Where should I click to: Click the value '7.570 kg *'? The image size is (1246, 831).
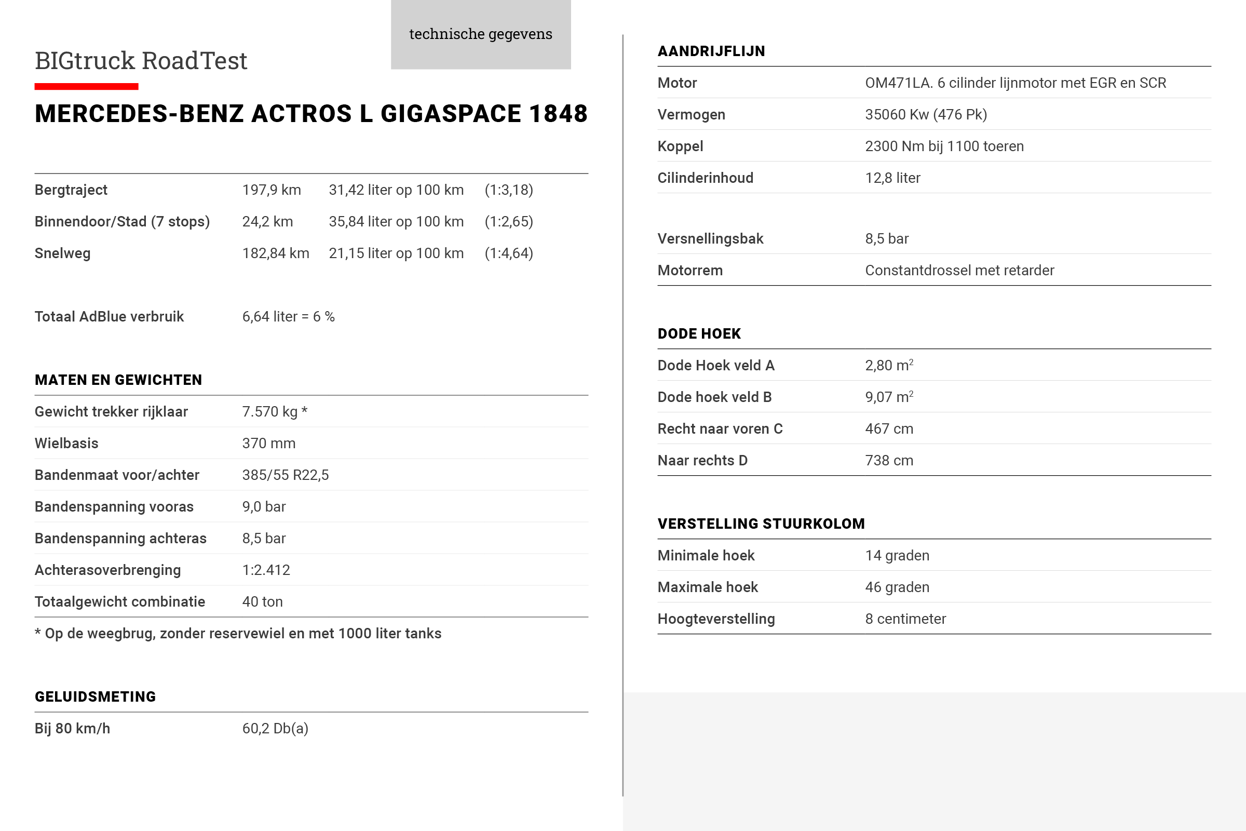coord(275,412)
